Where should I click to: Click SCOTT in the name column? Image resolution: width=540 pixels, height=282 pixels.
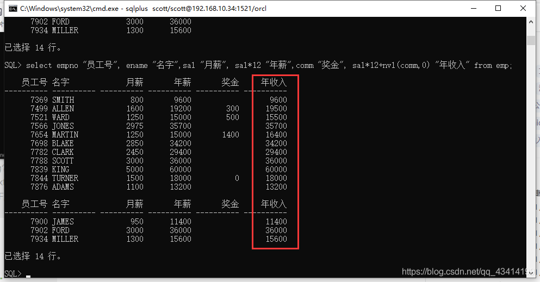pos(63,161)
